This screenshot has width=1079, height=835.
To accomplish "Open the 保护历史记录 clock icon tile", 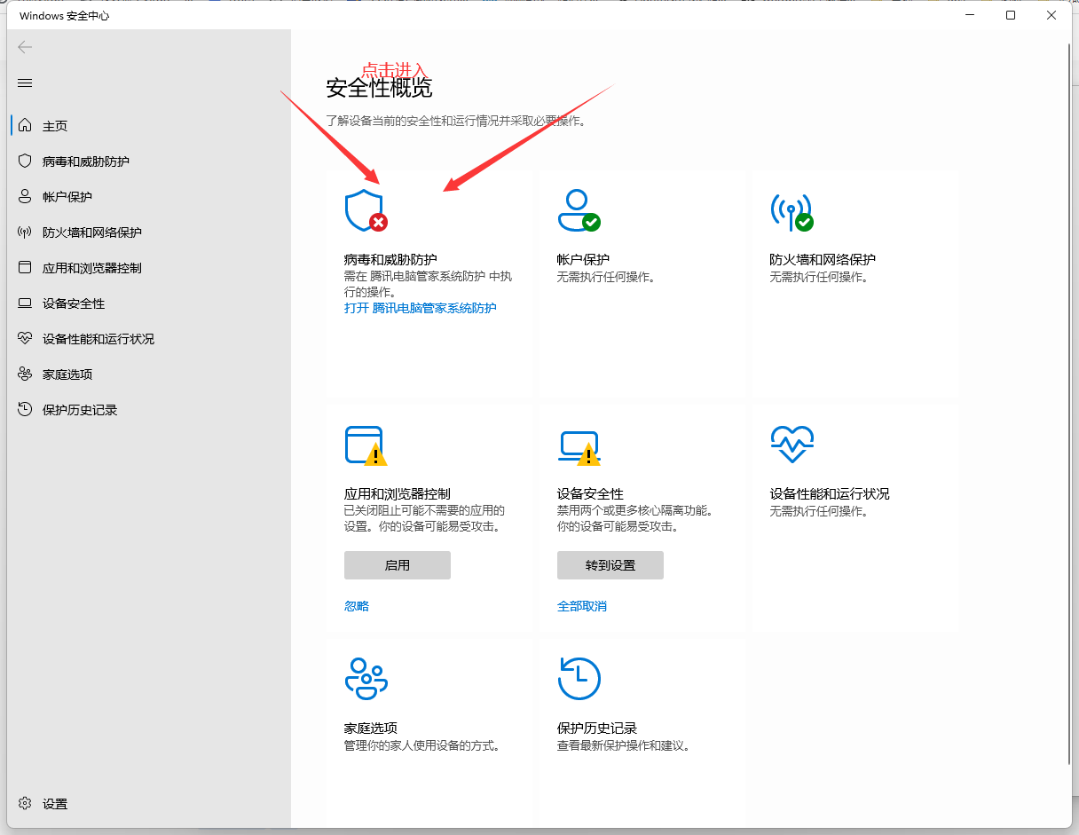I will click(x=579, y=679).
